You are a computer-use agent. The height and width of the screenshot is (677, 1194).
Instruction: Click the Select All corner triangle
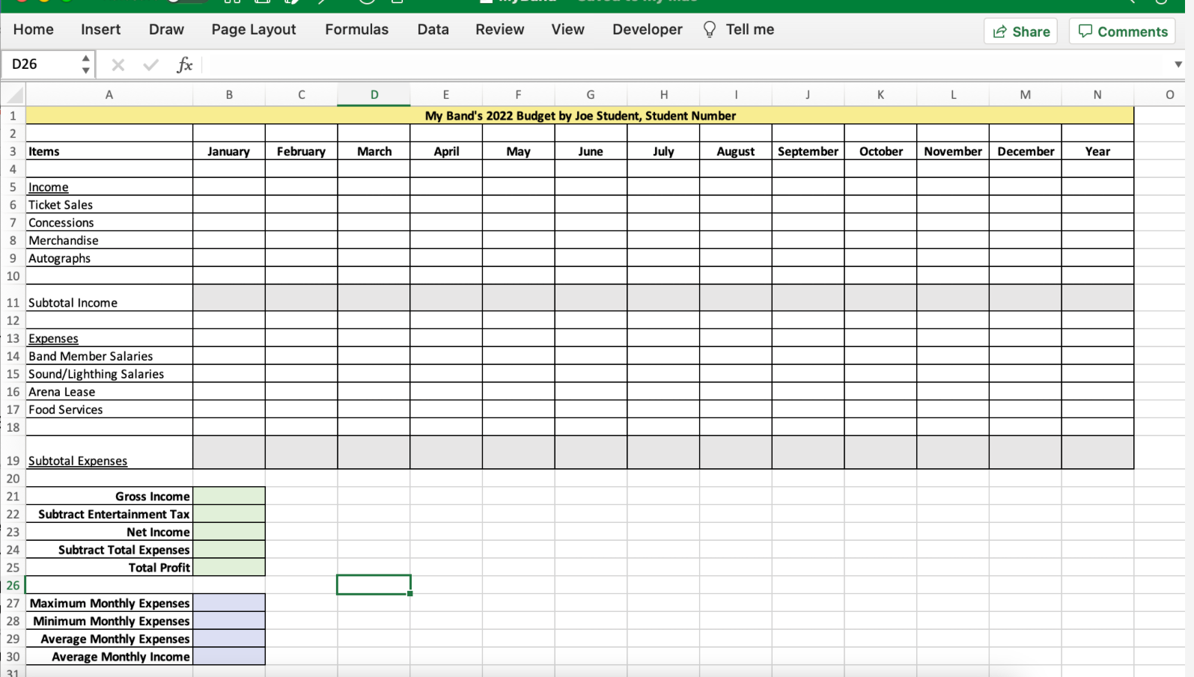(13, 95)
